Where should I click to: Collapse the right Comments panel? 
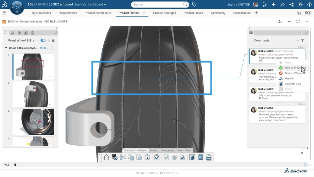pyautogui.click(x=249, y=28)
